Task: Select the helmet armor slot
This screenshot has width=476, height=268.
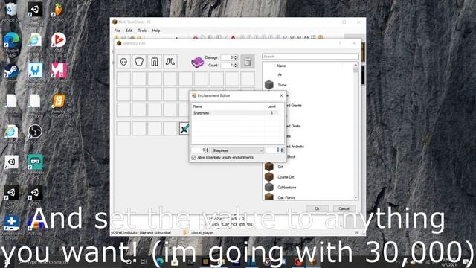Action: (x=123, y=62)
